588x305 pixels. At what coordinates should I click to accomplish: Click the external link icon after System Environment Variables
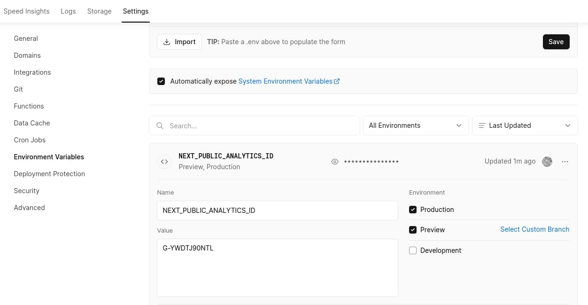point(337,81)
